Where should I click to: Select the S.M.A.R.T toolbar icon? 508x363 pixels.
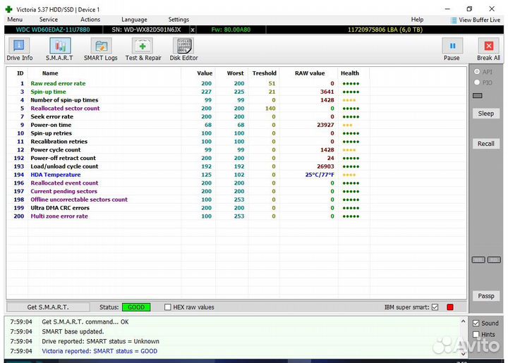(x=59, y=49)
